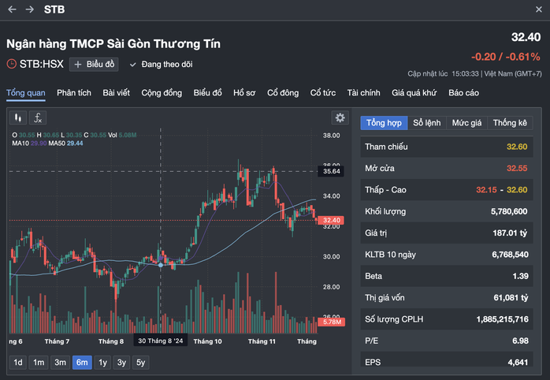Open the 'Bài viết' tab
This screenshot has width=550, height=380.
pos(116,93)
